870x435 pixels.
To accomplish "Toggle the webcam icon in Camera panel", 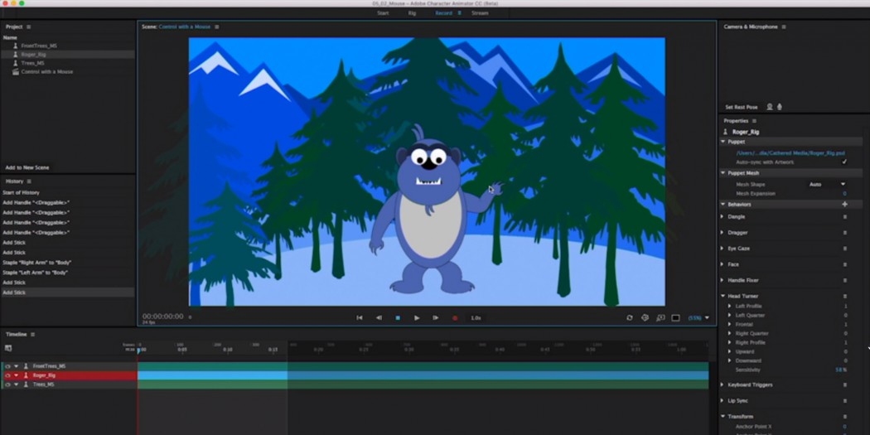I will tap(770, 107).
